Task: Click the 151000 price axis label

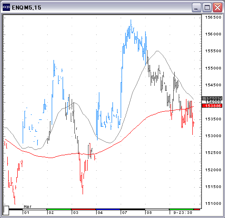Action: pyautogui.click(x=213, y=203)
